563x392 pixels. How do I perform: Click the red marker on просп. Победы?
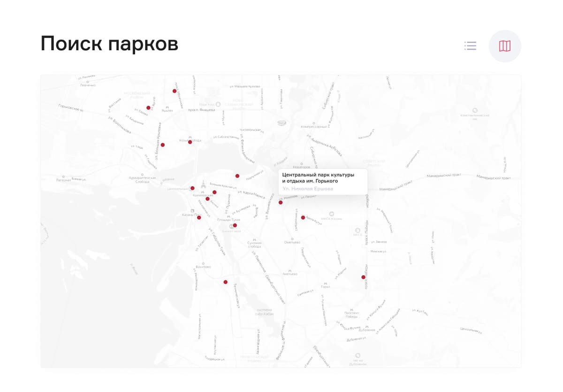tap(364, 277)
